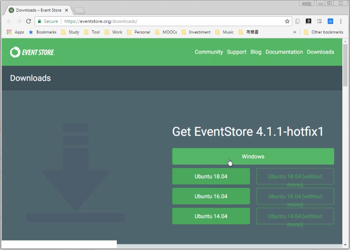Click the profile name button in title bar
This screenshot has height=250, width=350.
[306, 3]
